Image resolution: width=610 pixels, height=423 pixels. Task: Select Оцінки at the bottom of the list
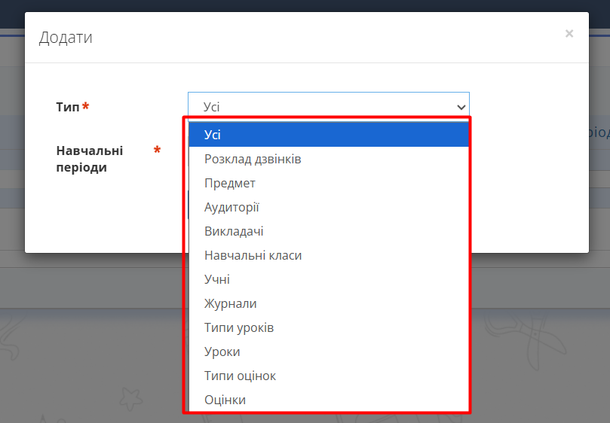(225, 400)
